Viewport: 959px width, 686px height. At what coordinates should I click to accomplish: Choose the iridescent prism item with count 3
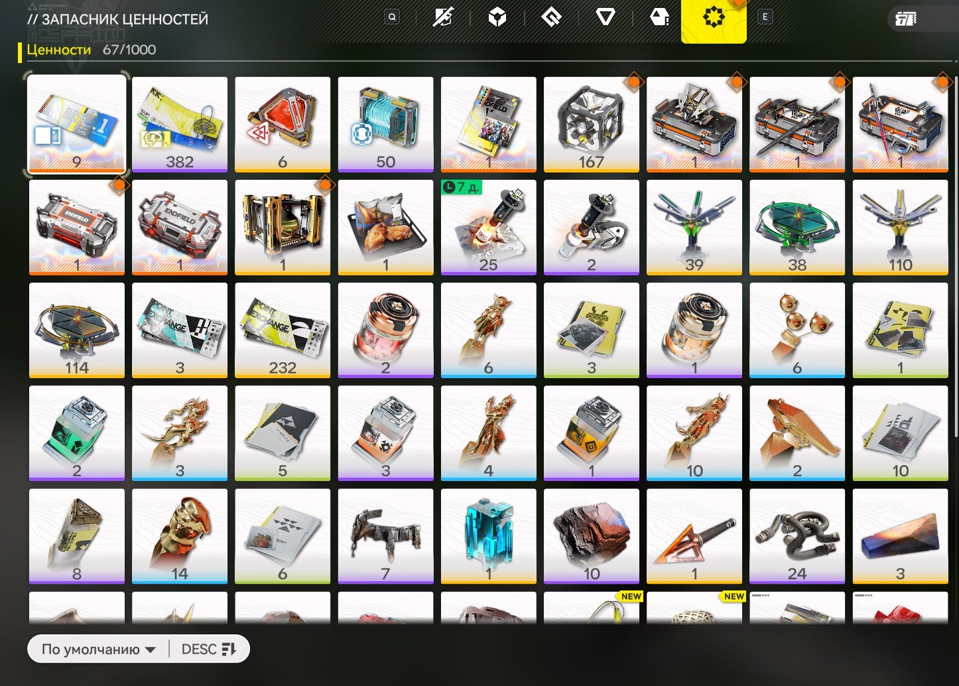pos(900,536)
